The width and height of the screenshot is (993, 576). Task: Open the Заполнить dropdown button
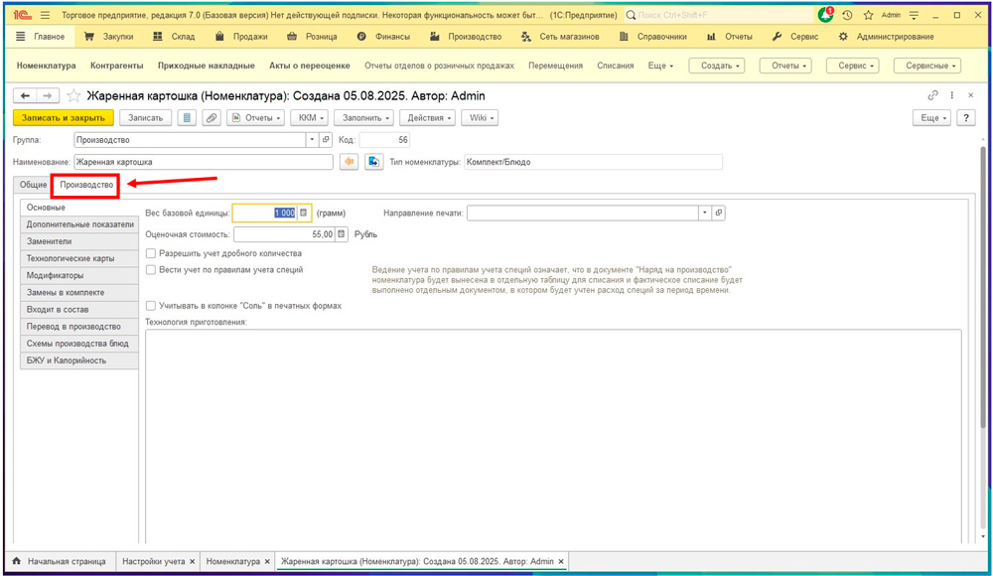click(361, 117)
